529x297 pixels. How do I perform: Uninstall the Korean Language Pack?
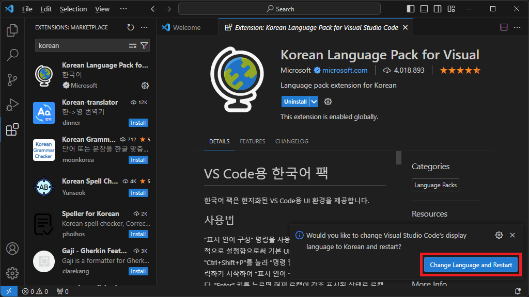point(295,102)
